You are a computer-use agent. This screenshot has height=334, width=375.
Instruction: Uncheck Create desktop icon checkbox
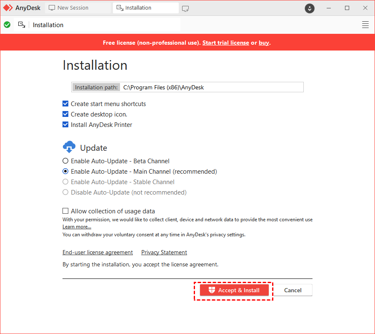pyautogui.click(x=65, y=114)
